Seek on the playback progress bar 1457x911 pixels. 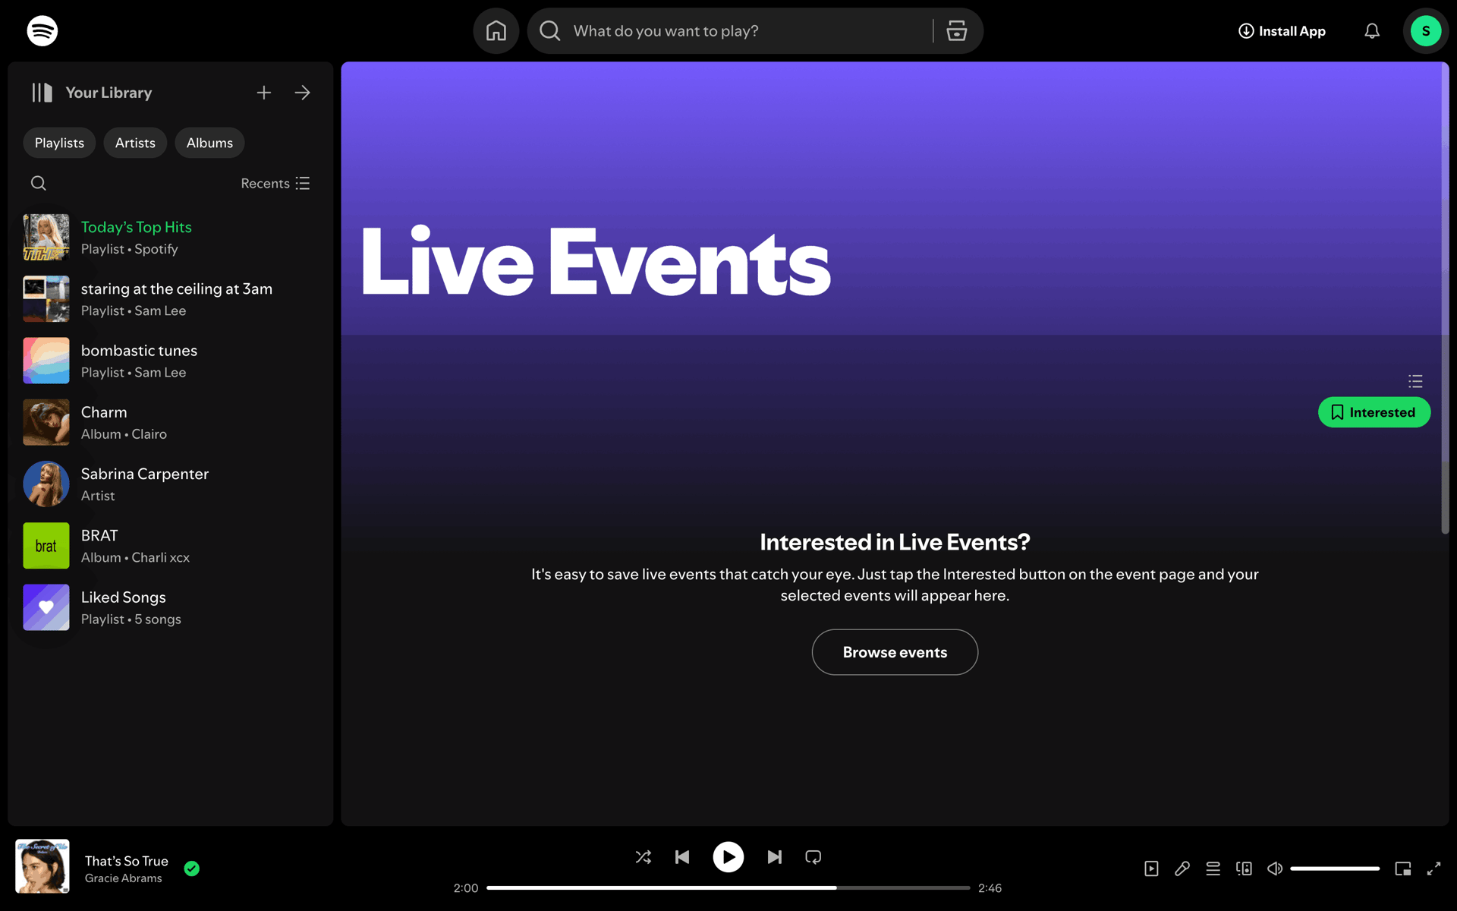pos(728,887)
